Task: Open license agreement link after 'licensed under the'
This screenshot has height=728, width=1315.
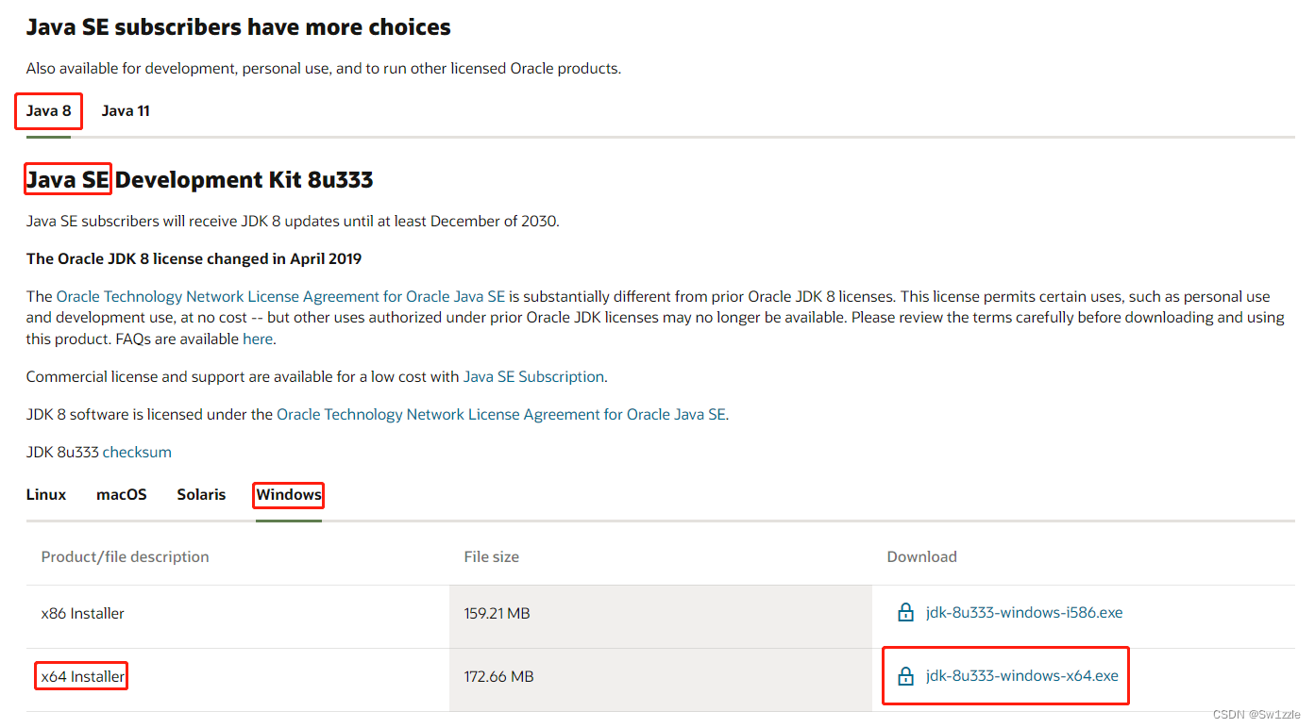Action: (501, 414)
